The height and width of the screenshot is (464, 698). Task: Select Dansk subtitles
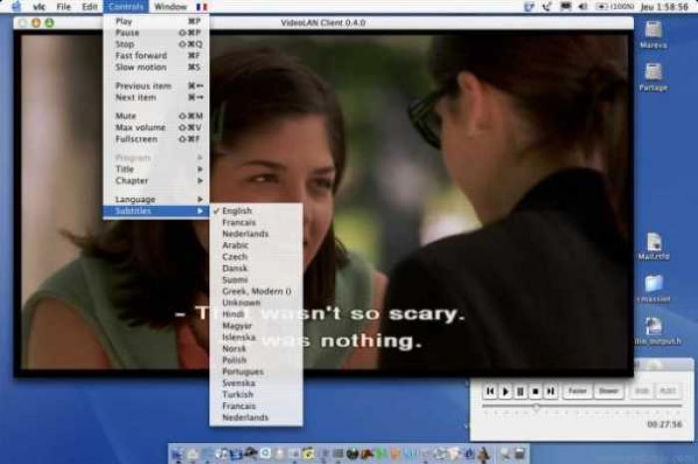[256, 269]
